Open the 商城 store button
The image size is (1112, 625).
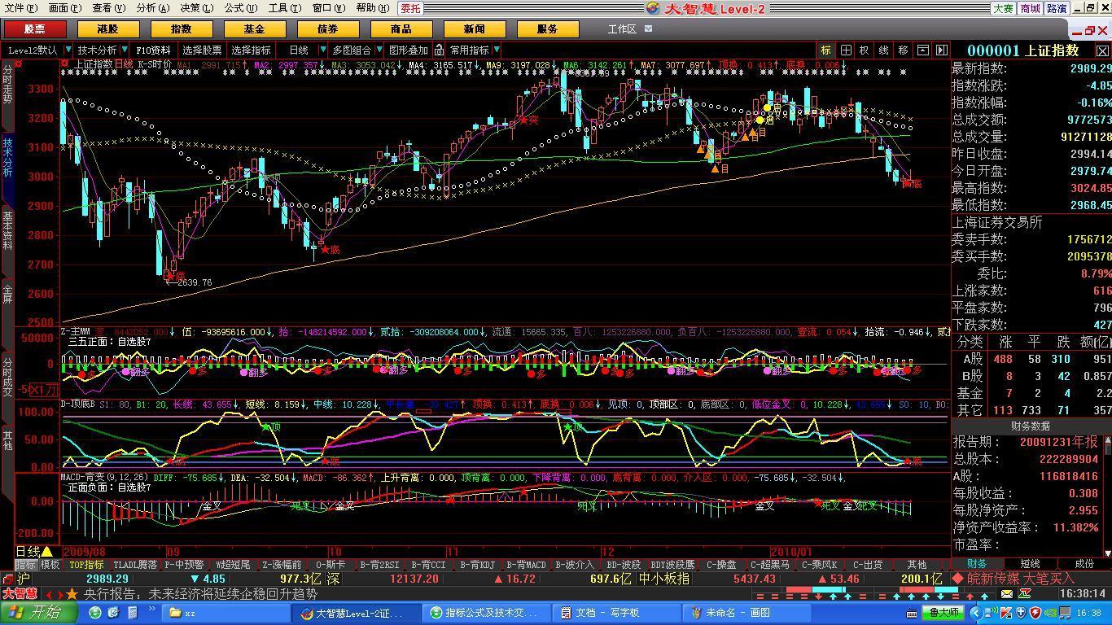[x=1030, y=8]
